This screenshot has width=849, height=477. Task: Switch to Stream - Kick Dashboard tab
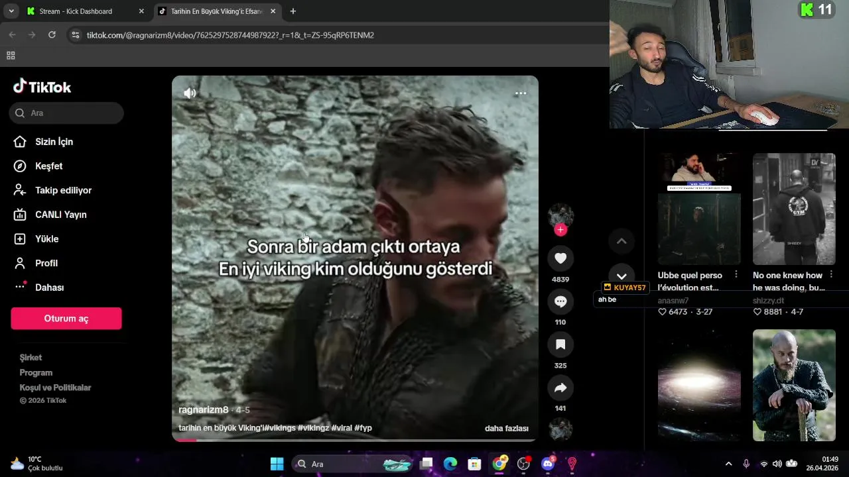(85, 11)
